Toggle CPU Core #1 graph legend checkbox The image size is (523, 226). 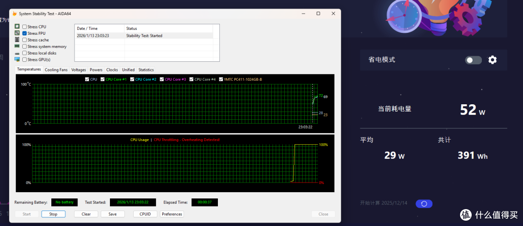[x=102, y=79]
